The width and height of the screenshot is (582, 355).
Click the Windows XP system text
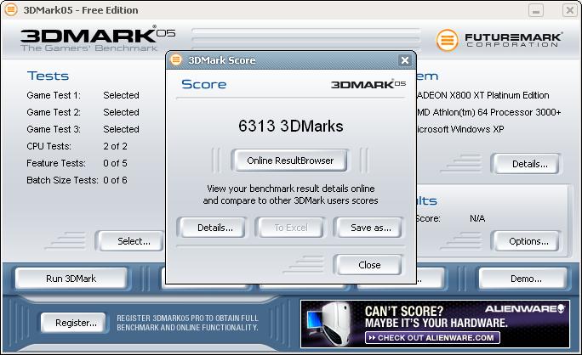click(x=459, y=129)
